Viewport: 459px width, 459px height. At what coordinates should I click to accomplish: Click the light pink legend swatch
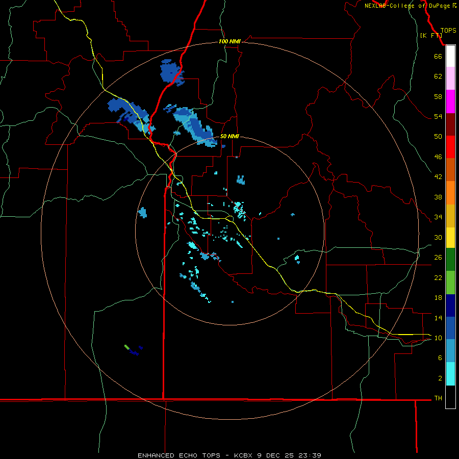450,78
